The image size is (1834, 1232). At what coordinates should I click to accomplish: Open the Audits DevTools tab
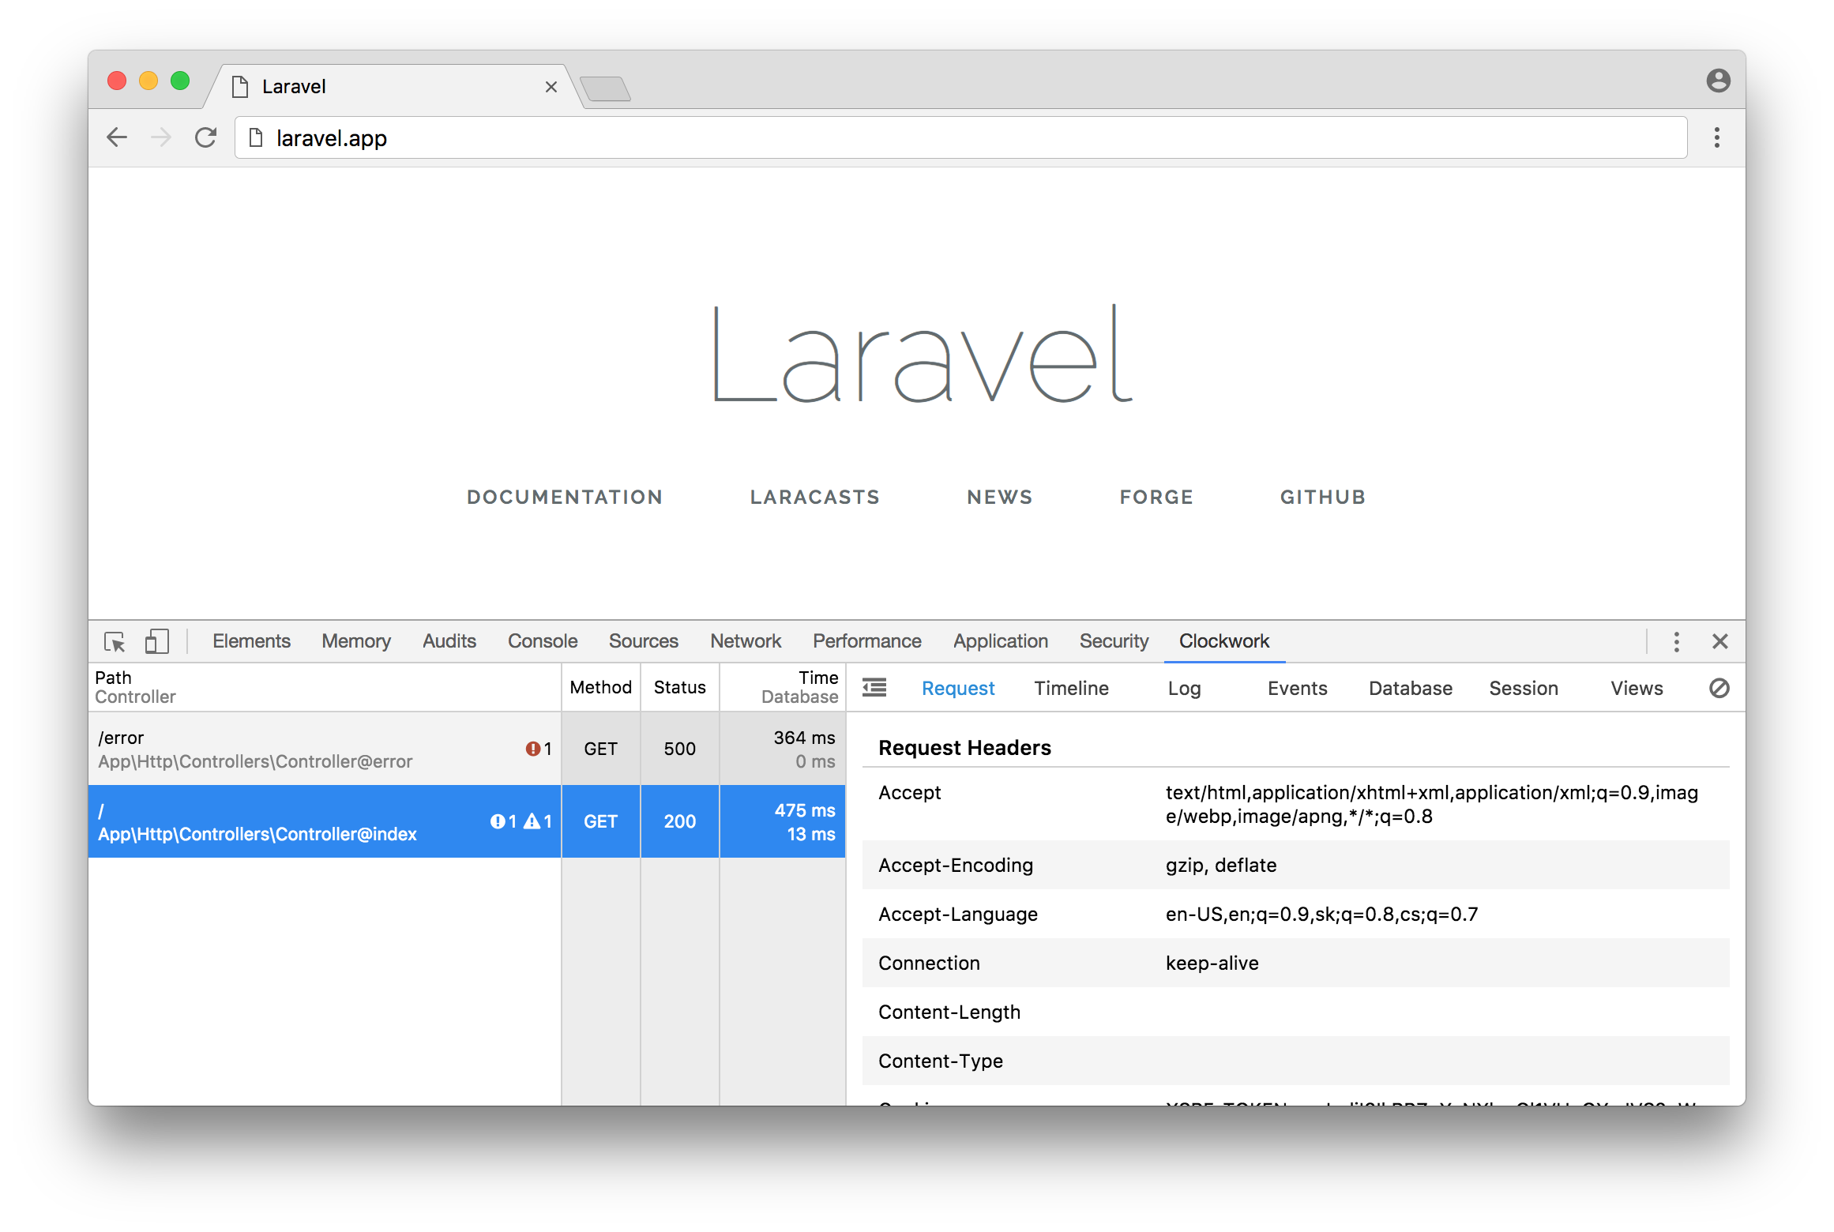[x=449, y=641]
